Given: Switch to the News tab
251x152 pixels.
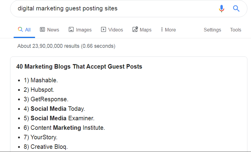Looking at the screenshot, I should pos(49,29).
